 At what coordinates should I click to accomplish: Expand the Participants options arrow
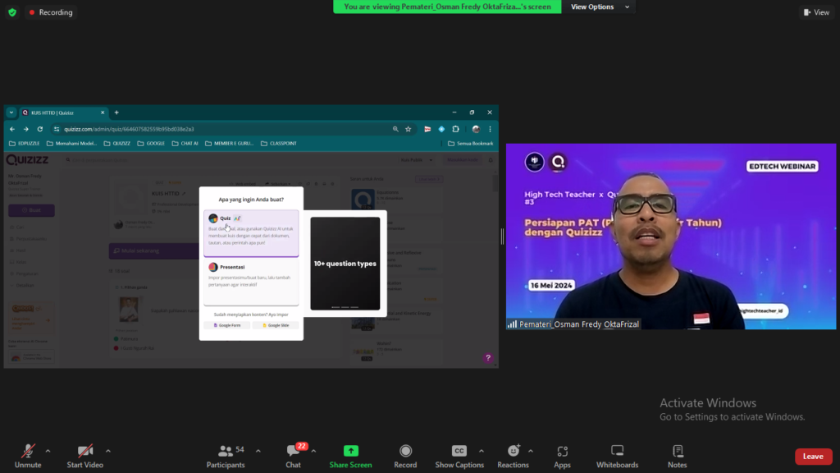tap(258, 451)
